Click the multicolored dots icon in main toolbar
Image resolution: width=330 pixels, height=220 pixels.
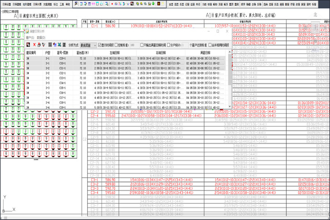pos(120,4)
